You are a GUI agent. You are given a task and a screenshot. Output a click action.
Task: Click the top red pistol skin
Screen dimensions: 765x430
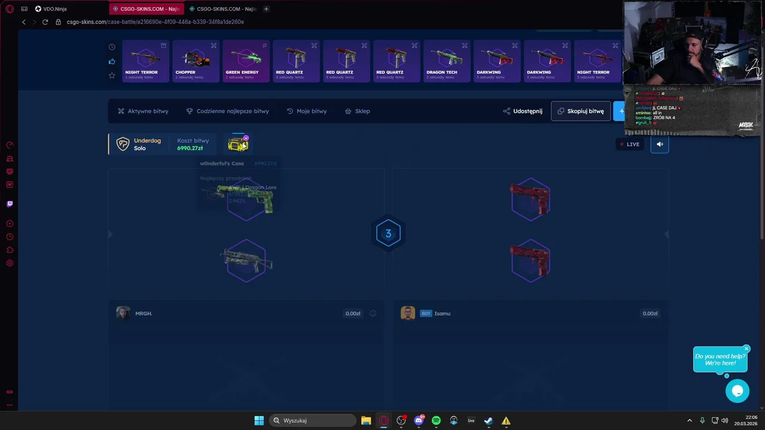pyautogui.click(x=531, y=199)
